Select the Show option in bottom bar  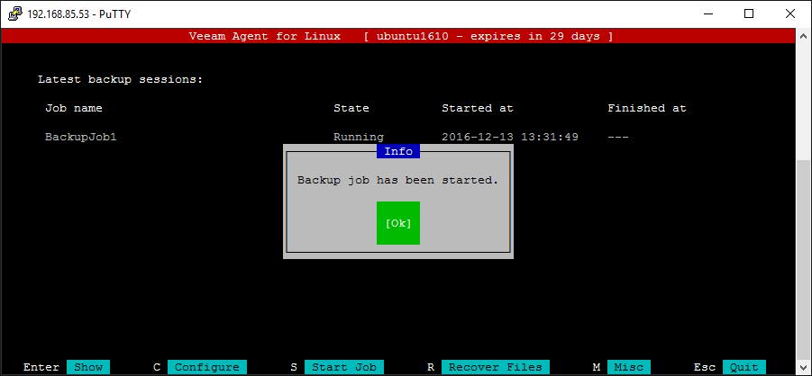(x=88, y=367)
